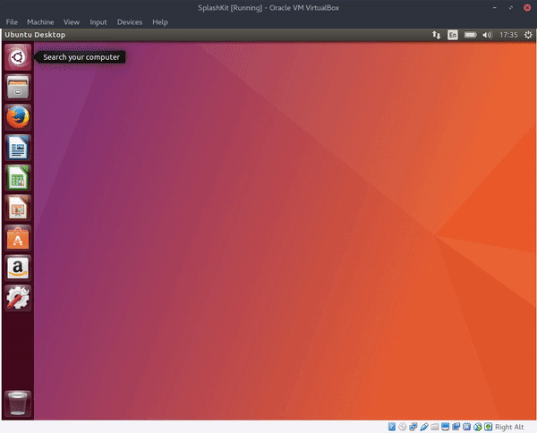Click the V virtualization features status icon

point(467,427)
